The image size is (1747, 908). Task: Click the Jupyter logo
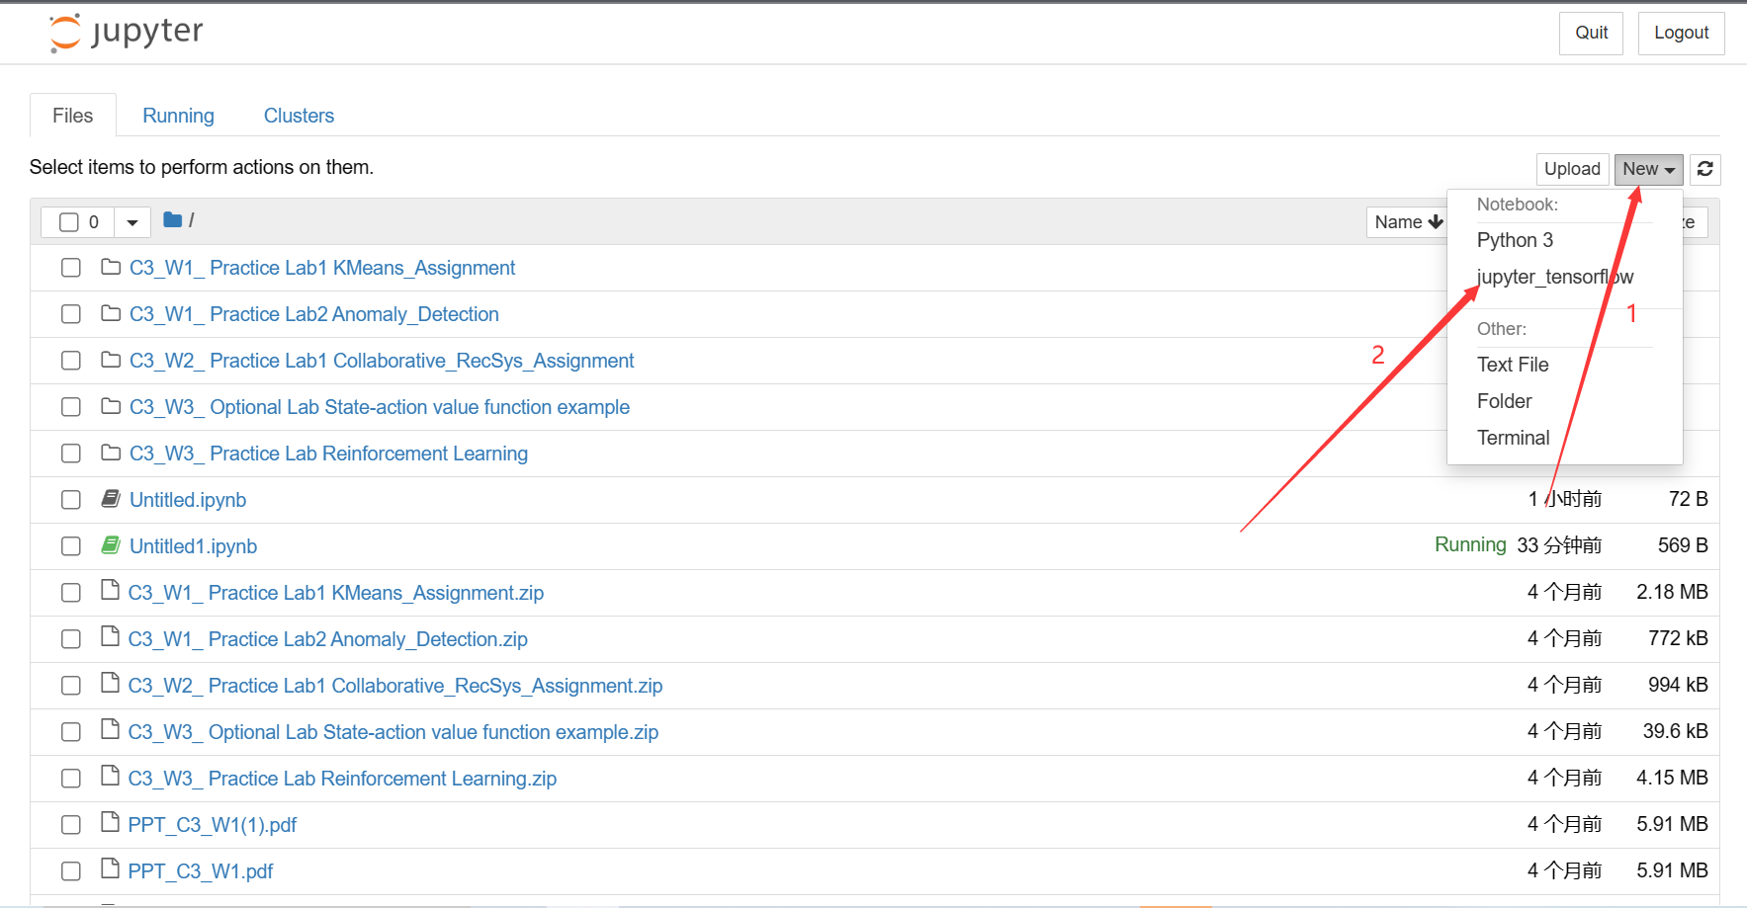click(x=126, y=33)
